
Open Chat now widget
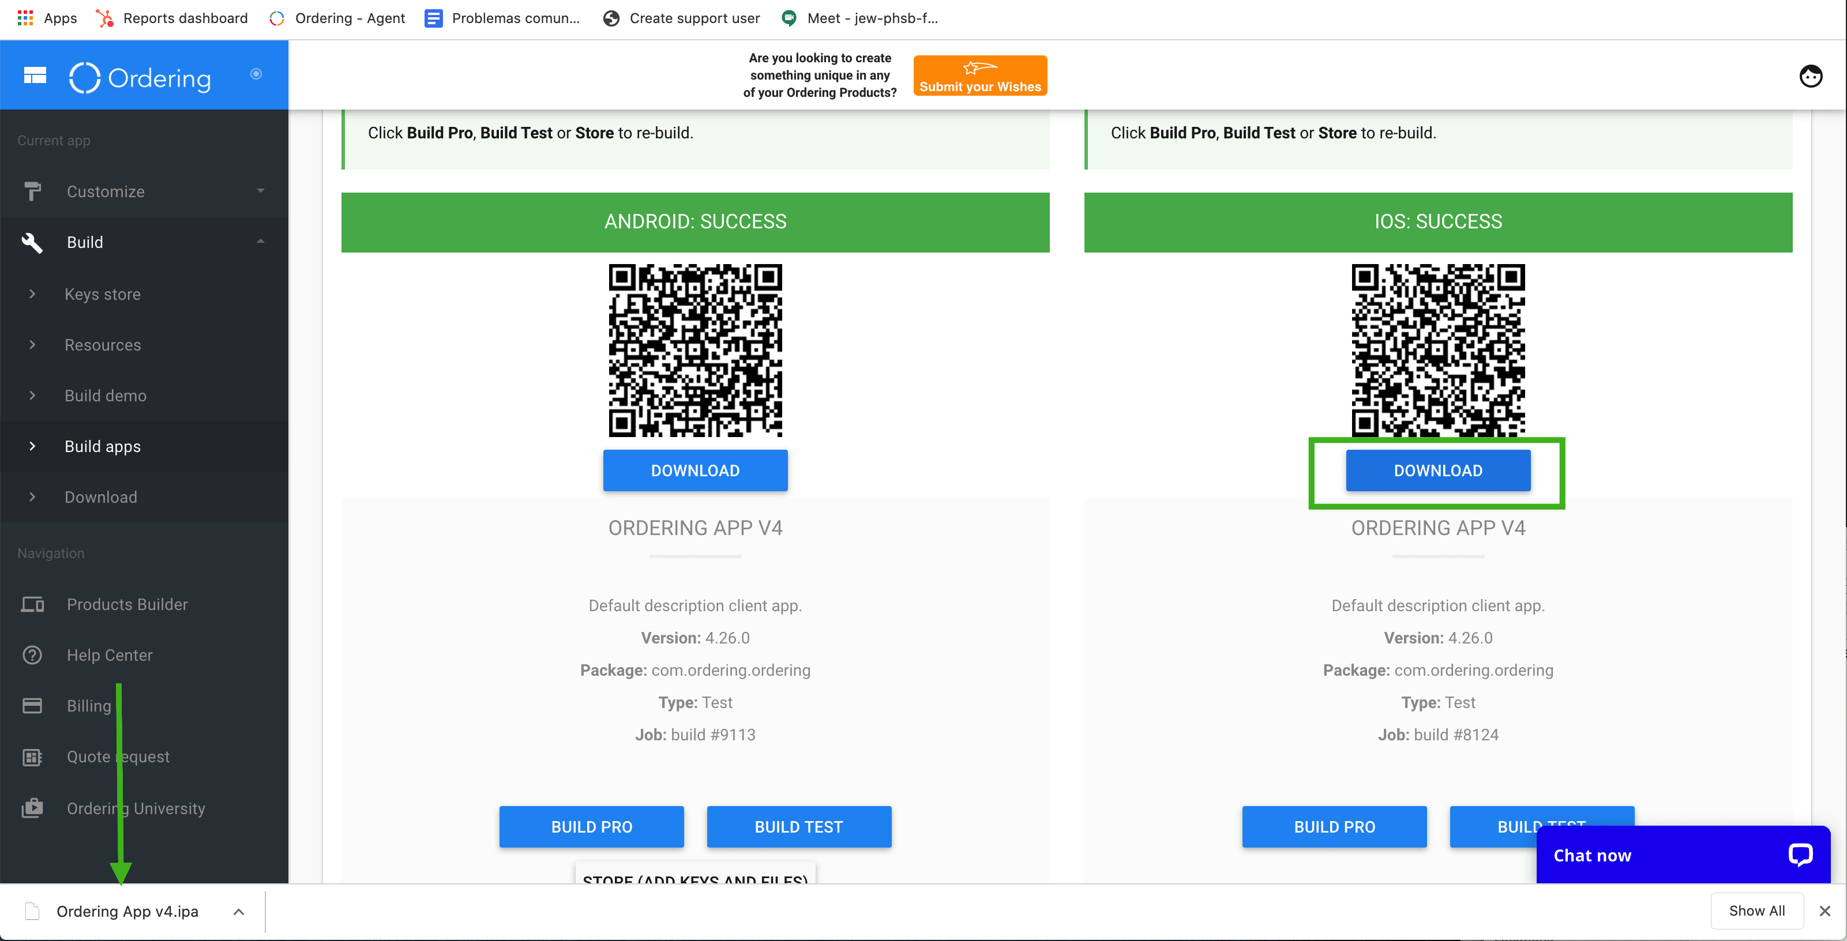point(1683,855)
